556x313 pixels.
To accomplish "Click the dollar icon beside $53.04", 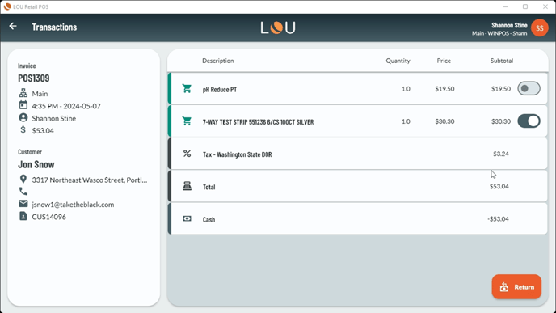I will coord(23,130).
